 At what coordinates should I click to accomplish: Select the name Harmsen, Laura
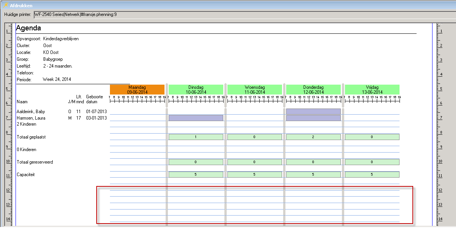click(31, 118)
